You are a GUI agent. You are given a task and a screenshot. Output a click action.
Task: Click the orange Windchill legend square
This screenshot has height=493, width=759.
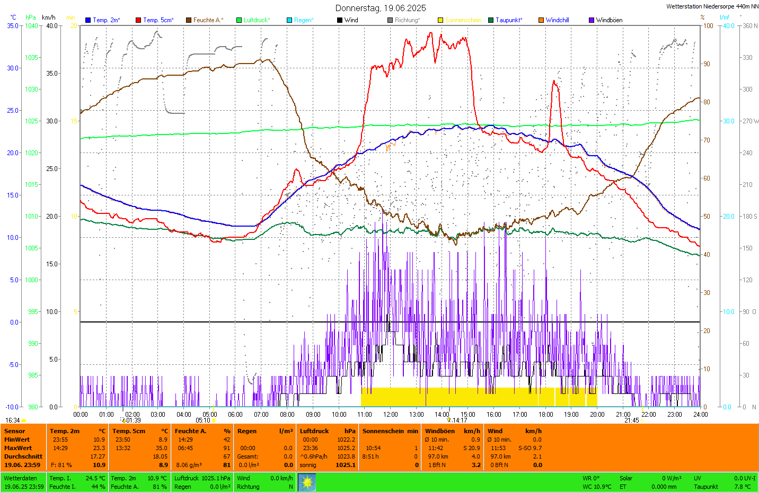(541, 20)
